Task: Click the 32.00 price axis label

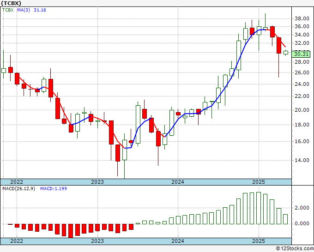Action: (302, 43)
